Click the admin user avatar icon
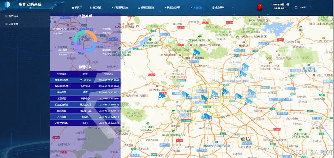 click(x=296, y=8)
